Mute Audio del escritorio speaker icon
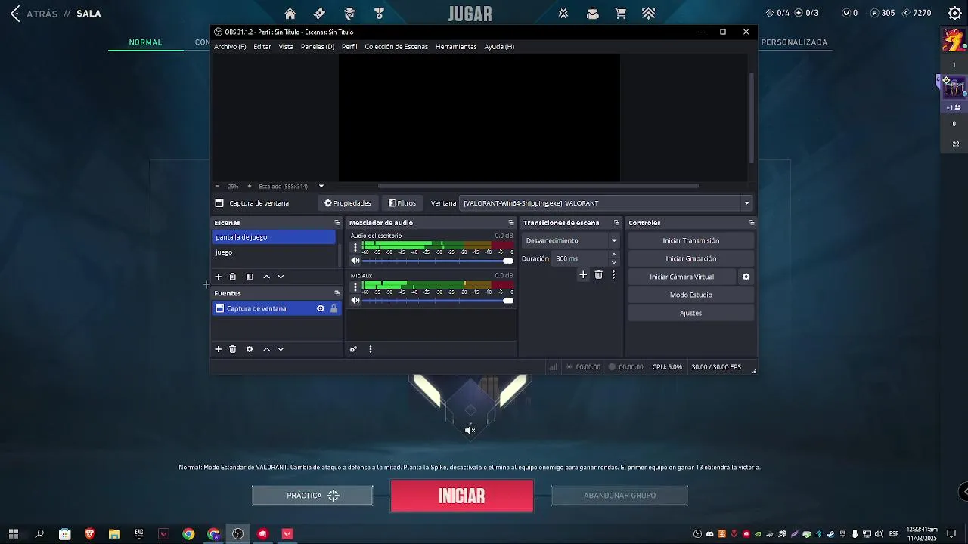 (355, 261)
